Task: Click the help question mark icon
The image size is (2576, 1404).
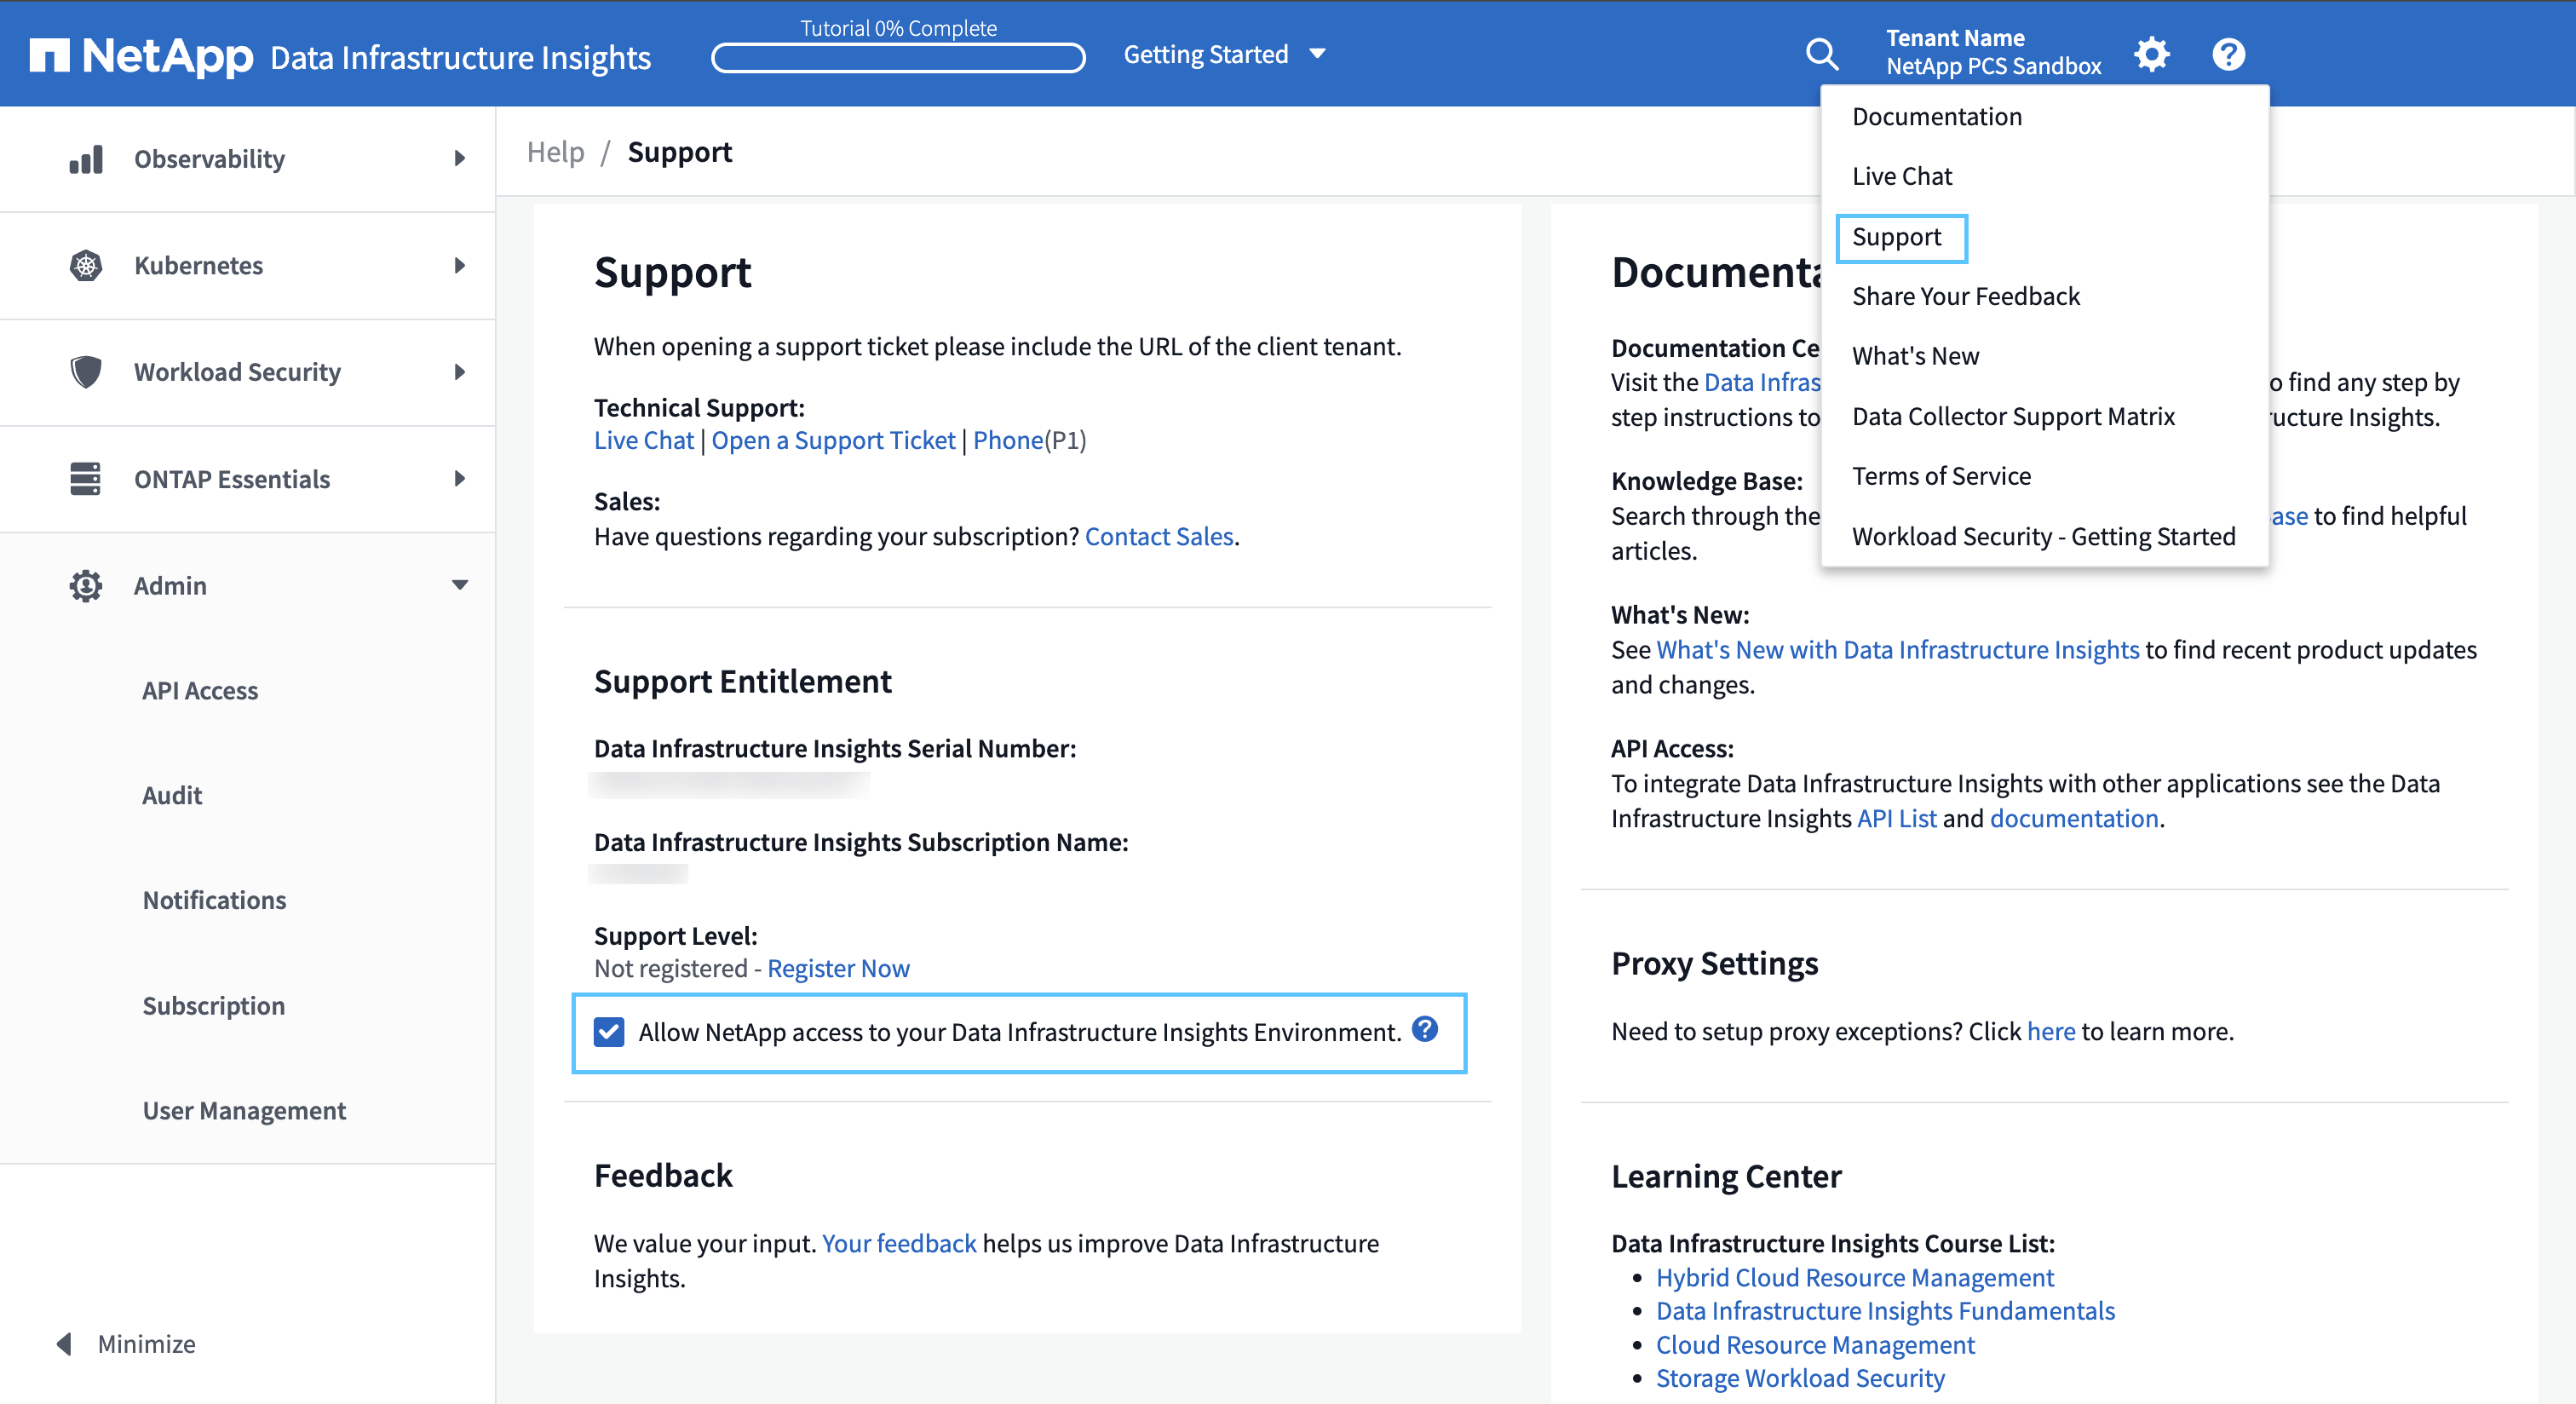Action: (2227, 54)
